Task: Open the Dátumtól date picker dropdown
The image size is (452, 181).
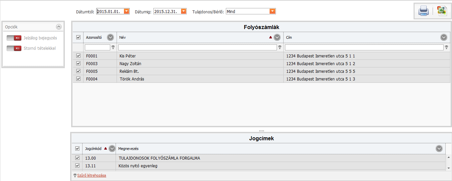Action: coord(126,11)
